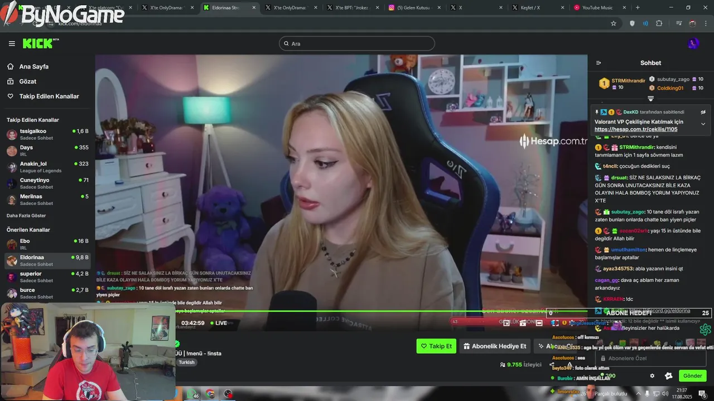The image size is (714, 401).
Task: Show hidden system tray icons
Action: [638, 394]
